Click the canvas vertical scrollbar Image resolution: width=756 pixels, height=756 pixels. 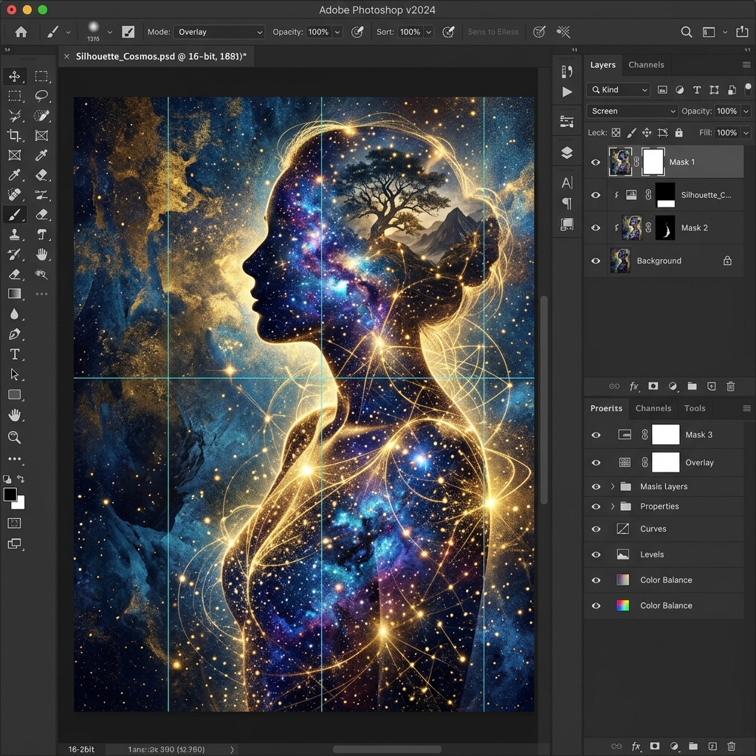544,399
